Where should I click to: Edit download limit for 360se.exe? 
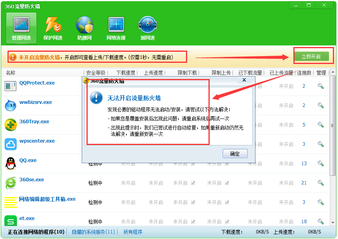[193, 183]
